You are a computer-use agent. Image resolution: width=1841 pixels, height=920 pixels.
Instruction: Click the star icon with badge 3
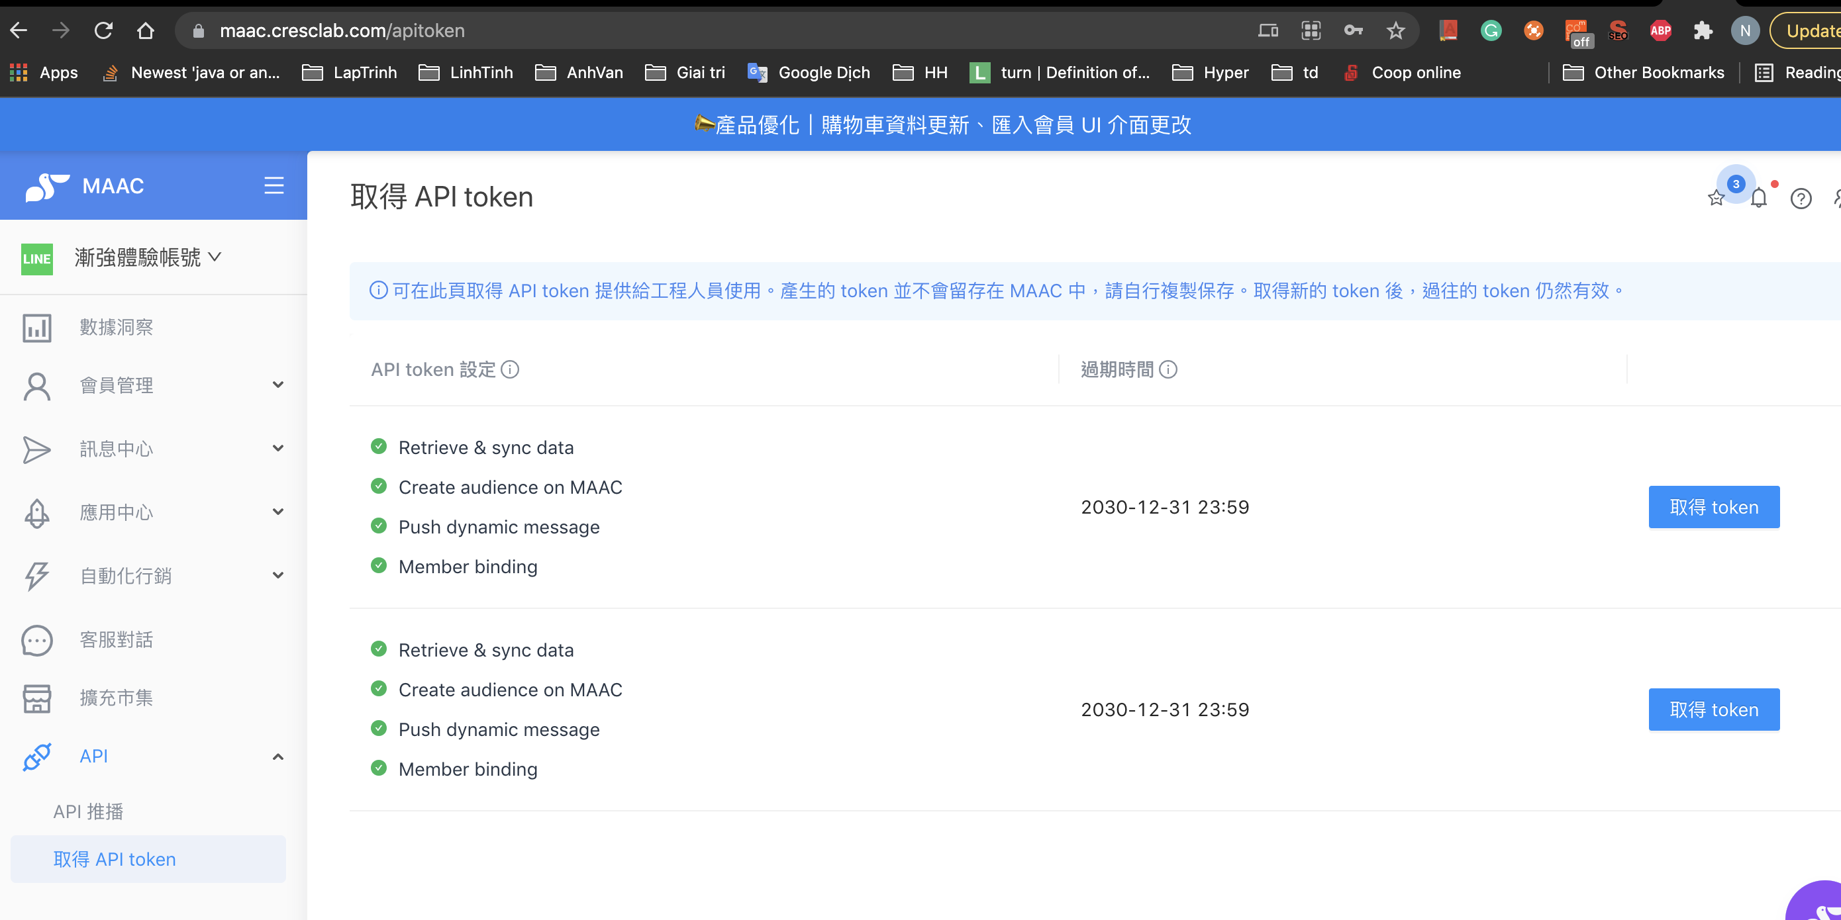(x=1716, y=198)
